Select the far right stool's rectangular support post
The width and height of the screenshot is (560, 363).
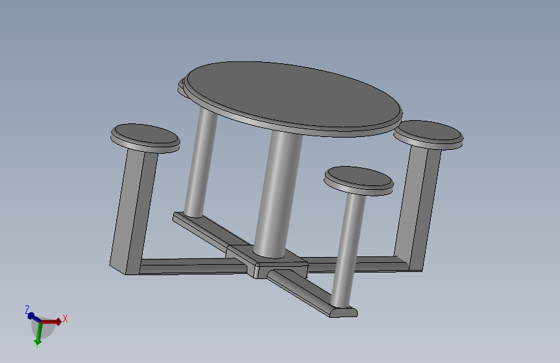(x=418, y=208)
